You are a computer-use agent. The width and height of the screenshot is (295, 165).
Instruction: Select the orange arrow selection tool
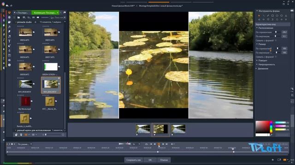pos(259,16)
